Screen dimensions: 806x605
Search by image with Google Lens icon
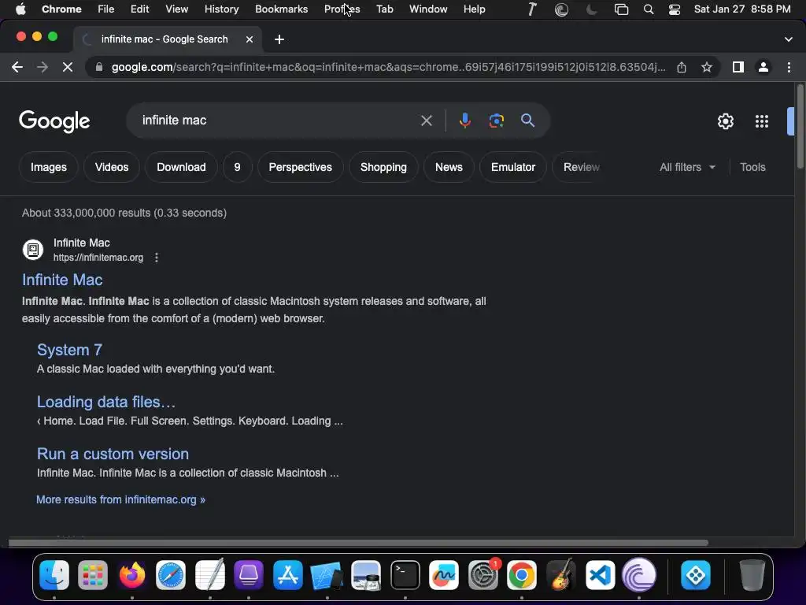pyautogui.click(x=496, y=121)
